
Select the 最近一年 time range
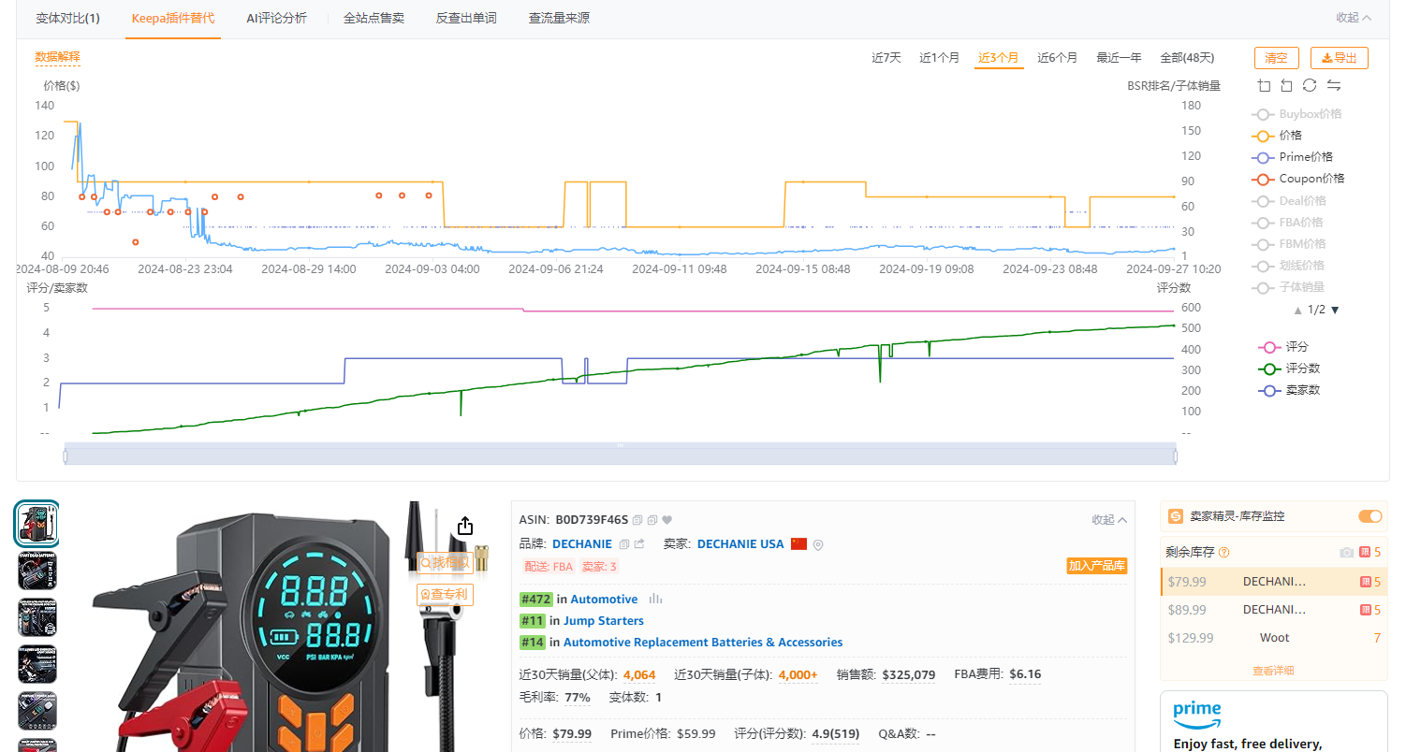[x=1119, y=58]
